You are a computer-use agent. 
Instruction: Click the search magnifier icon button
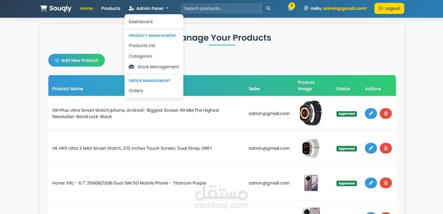[268, 8]
